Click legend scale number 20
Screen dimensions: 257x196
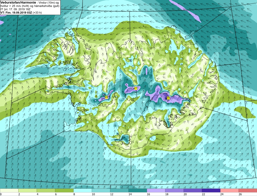pyautogui.click(x=185, y=194)
